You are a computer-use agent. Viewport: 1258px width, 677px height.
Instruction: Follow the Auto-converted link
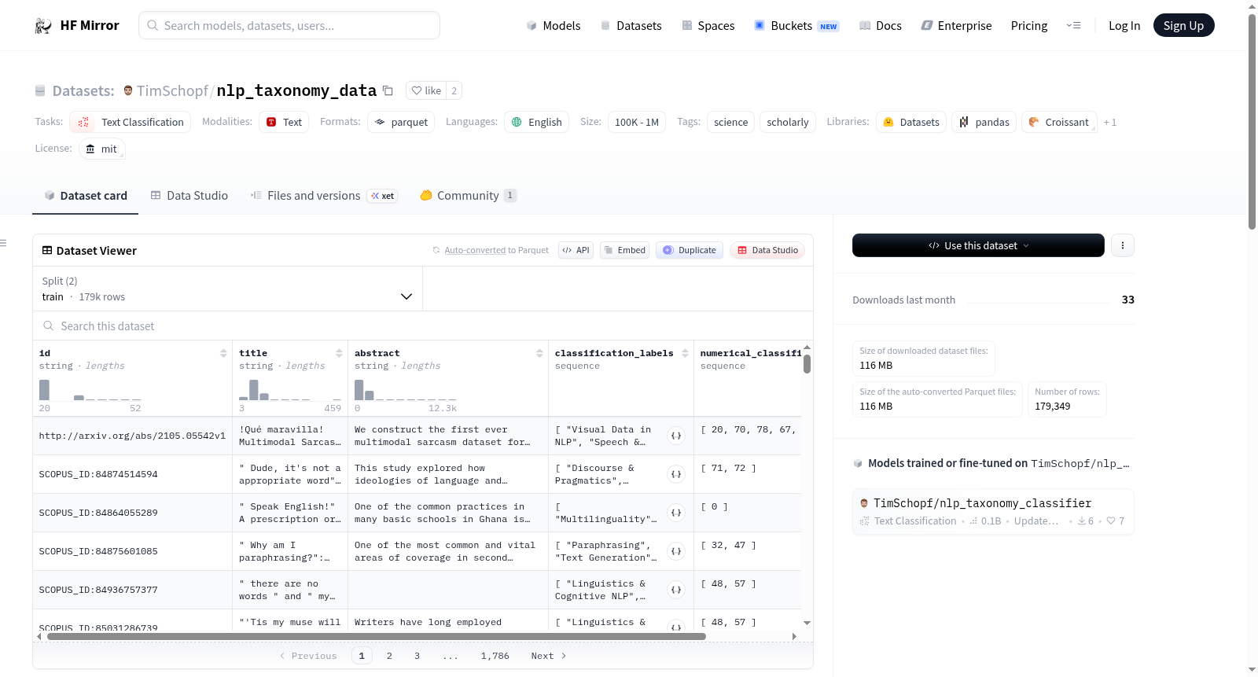[475, 250]
